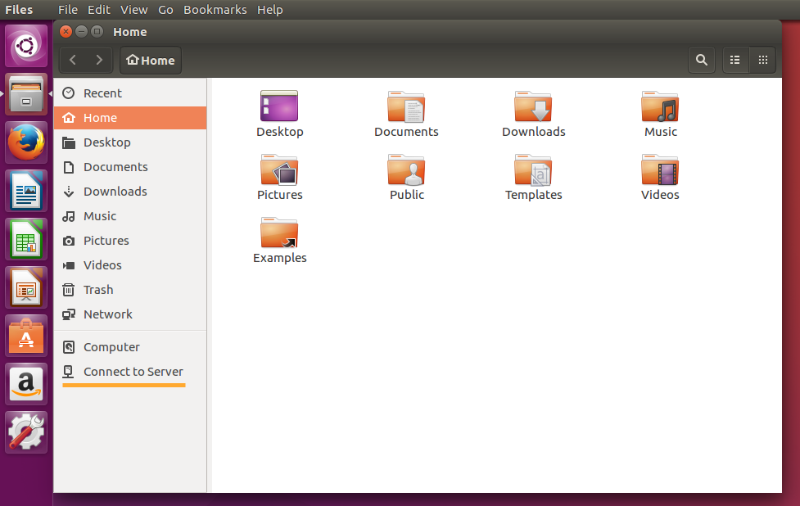Open the Templates folder

click(533, 170)
